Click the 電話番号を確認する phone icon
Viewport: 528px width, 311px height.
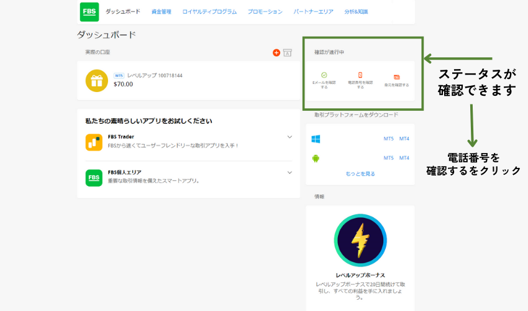point(360,75)
